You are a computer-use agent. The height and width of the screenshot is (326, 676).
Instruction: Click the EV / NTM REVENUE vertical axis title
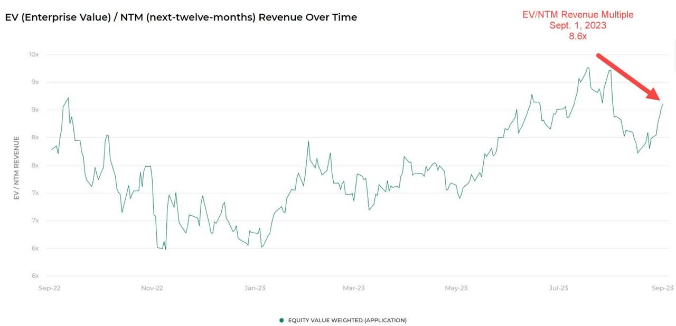(x=17, y=167)
